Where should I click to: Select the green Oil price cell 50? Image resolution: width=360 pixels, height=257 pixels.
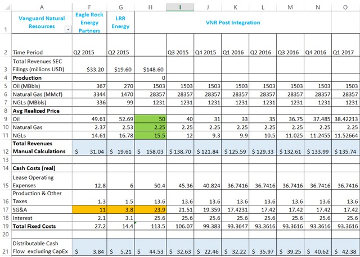click(150, 119)
